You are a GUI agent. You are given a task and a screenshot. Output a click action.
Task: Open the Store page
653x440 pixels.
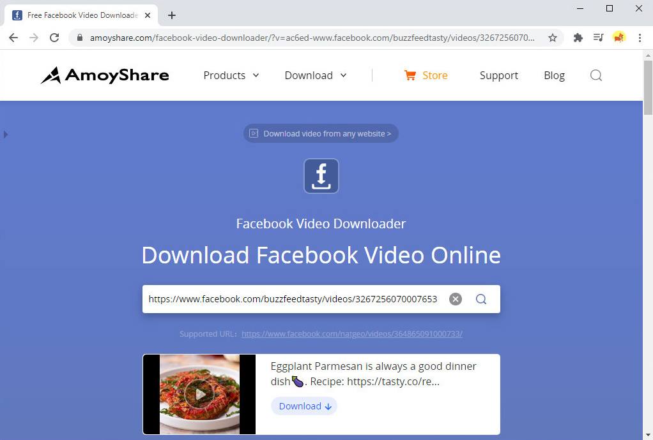(x=426, y=75)
